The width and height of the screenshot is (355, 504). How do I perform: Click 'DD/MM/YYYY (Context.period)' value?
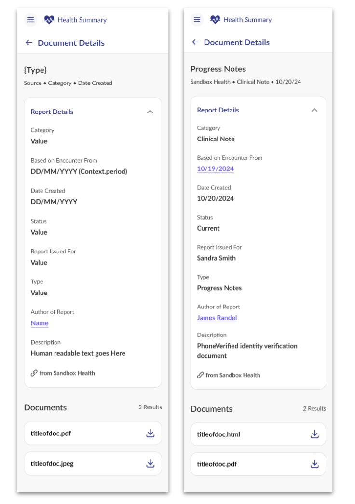pos(79,171)
